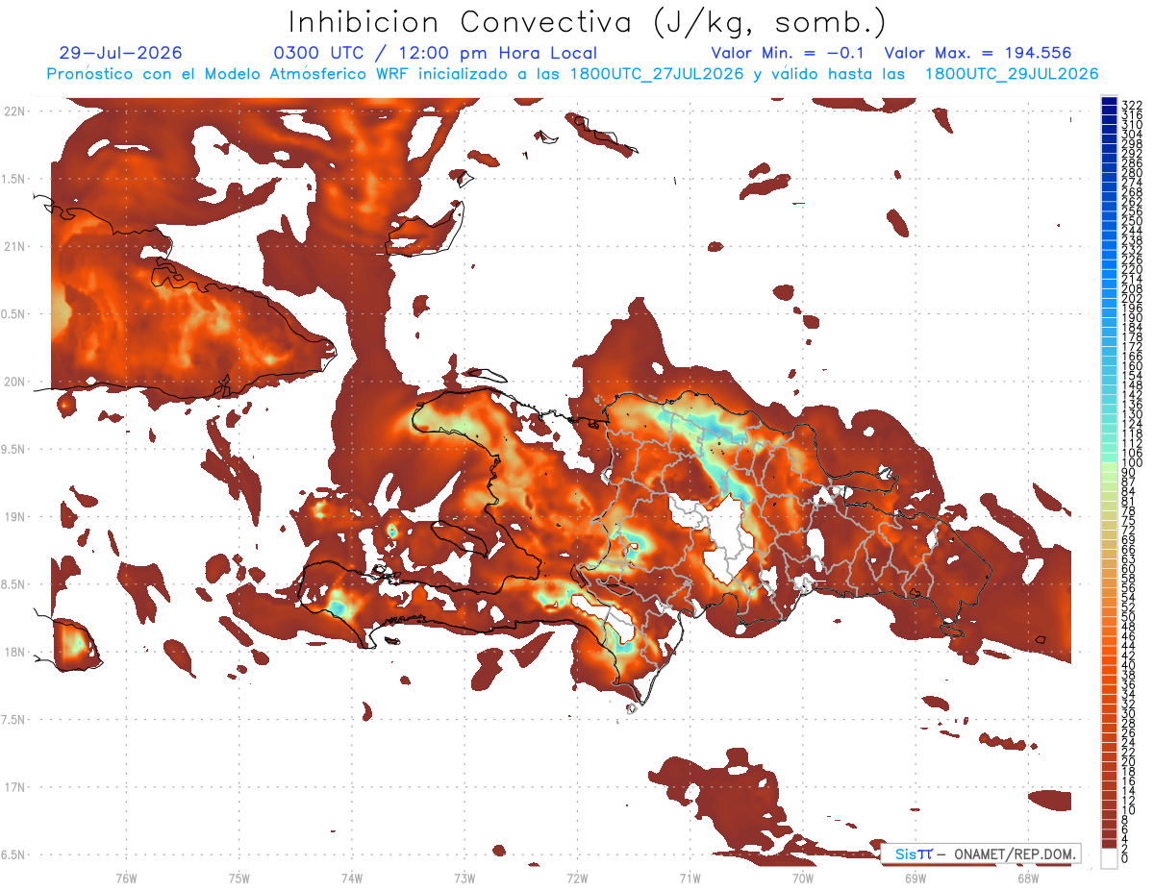
Task: Click the date label "29-Jul-2026"
Action: [x=120, y=54]
